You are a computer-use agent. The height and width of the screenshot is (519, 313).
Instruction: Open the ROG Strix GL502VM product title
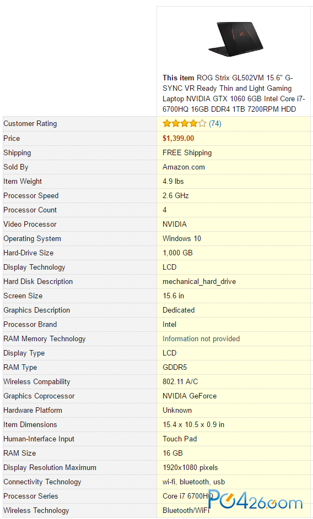click(x=234, y=94)
